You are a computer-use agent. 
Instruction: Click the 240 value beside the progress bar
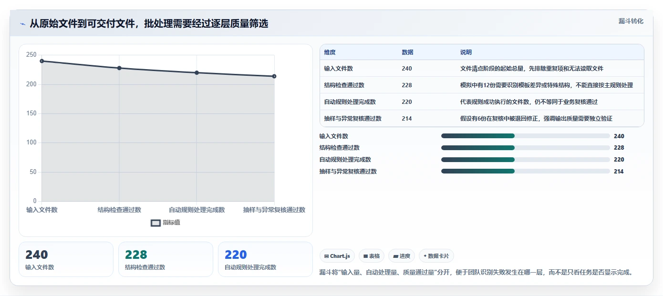pyautogui.click(x=619, y=136)
